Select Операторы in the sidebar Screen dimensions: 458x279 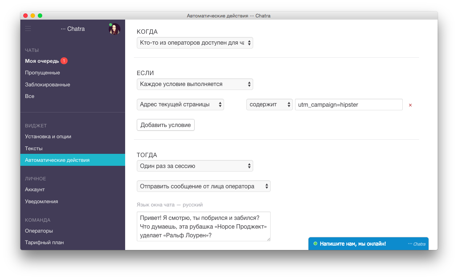(x=39, y=231)
